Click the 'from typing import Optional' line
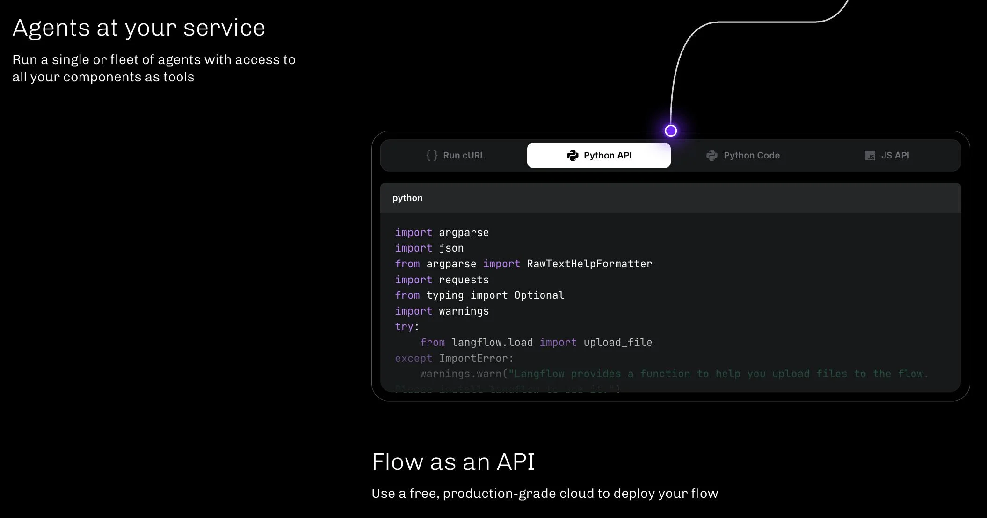 click(x=479, y=295)
